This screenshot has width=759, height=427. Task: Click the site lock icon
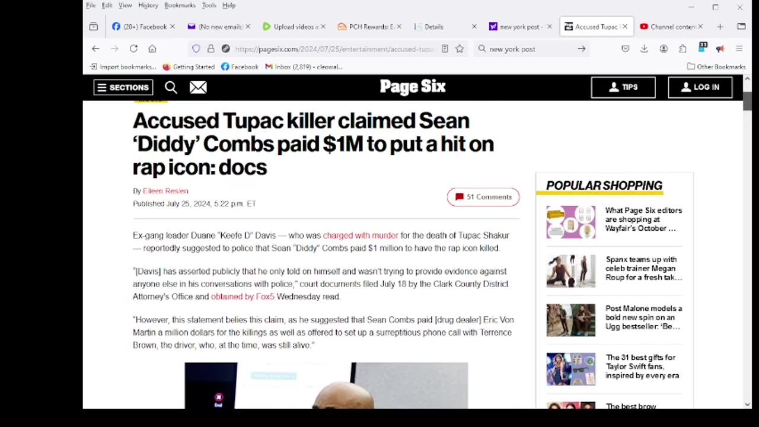click(211, 49)
